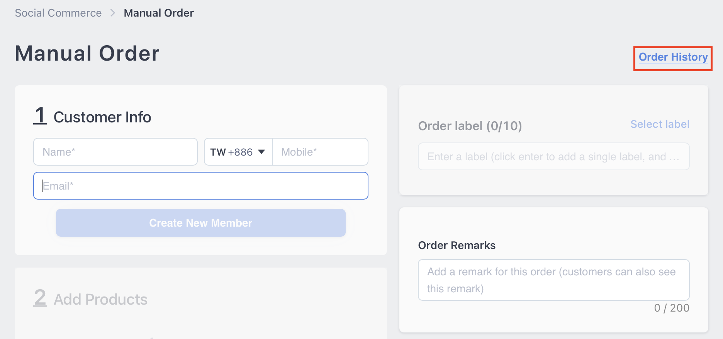Image resolution: width=723 pixels, height=339 pixels.
Task: Open the TW +886 country code dropdown
Action: 238,152
